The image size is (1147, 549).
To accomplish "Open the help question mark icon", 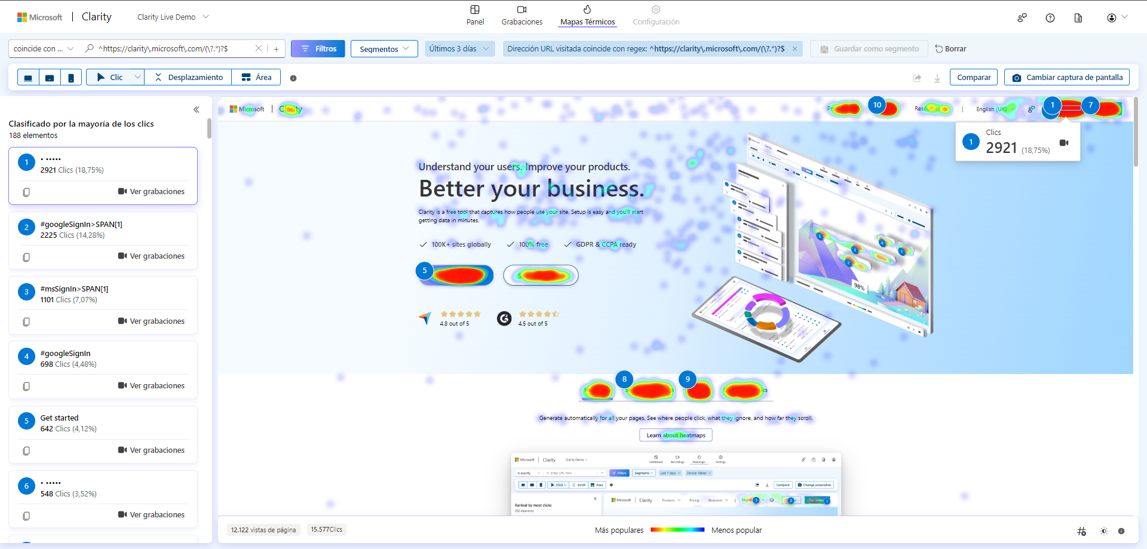I will pyautogui.click(x=1050, y=18).
